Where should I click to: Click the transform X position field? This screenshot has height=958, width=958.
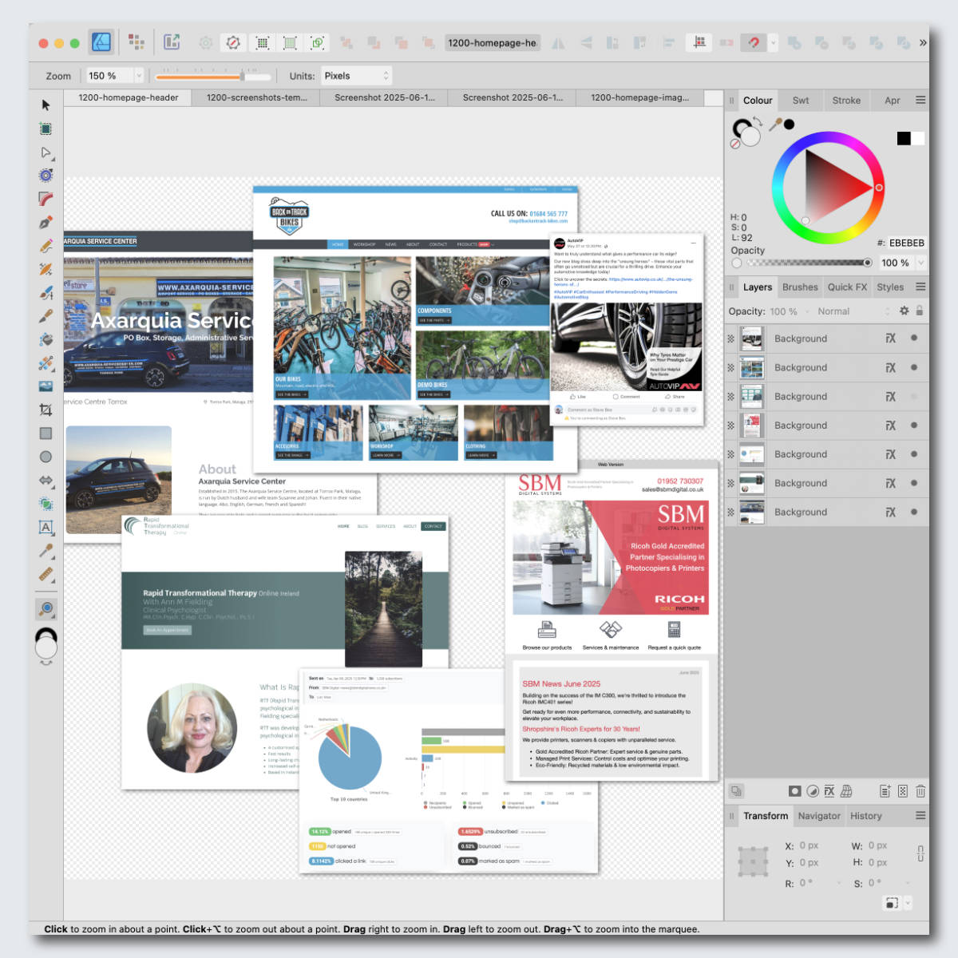pyautogui.click(x=810, y=845)
